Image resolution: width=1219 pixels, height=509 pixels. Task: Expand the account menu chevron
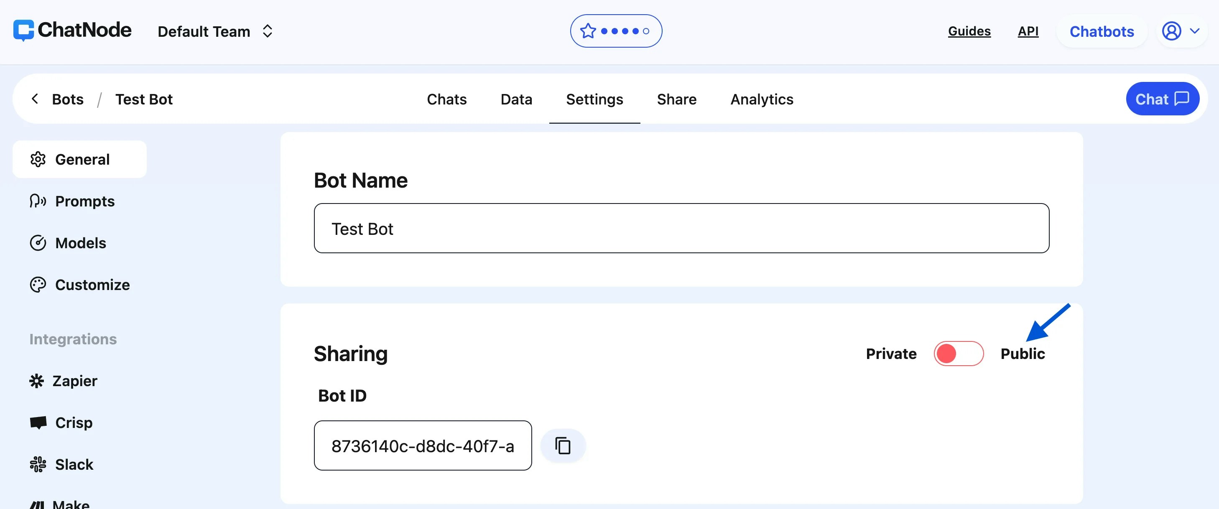[x=1195, y=31]
